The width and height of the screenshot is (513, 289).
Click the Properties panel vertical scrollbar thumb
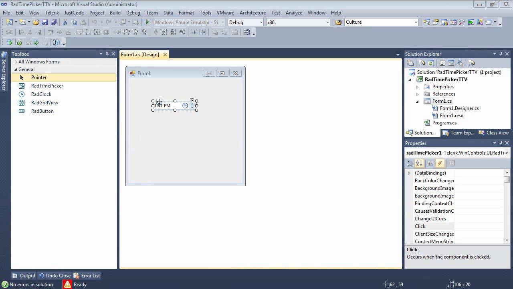tap(507, 179)
